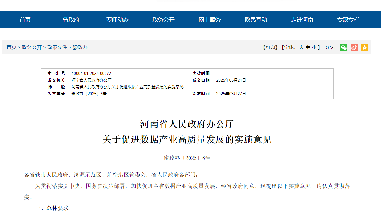Open the 专题专栏 navigation item

point(348,20)
